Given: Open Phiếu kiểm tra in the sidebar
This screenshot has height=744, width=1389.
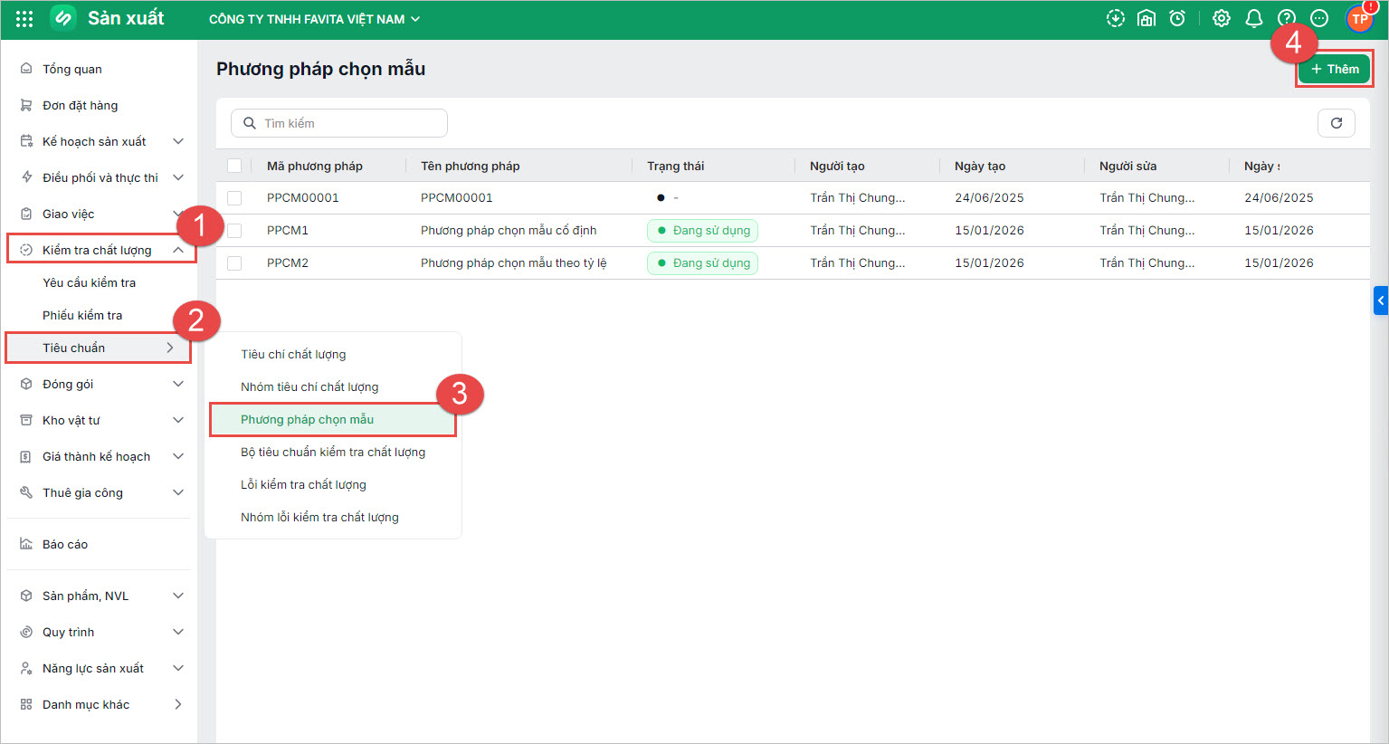Looking at the screenshot, I should coord(82,315).
